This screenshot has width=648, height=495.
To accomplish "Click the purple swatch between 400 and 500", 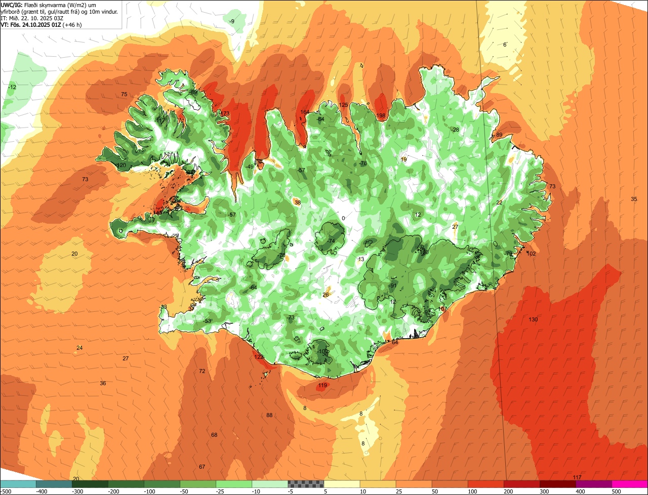I will click(x=593, y=484).
